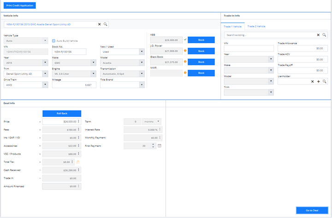332x218 pixels.
Task: Switch to Trade 2 Vehicle tab
Action: click(256, 26)
